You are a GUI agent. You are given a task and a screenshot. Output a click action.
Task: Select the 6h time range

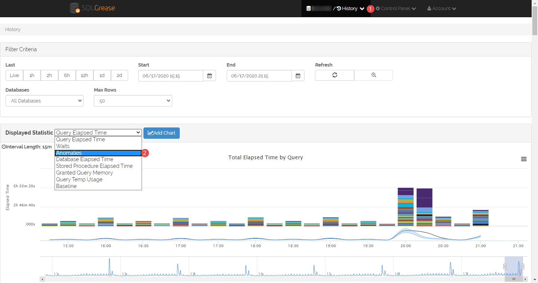(67, 76)
